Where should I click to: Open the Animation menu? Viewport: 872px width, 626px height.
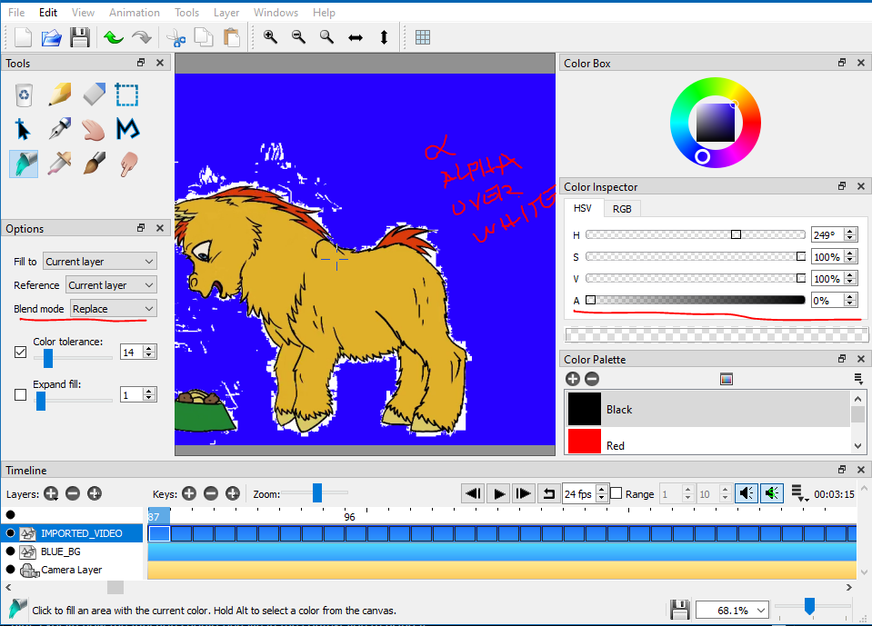134,12
